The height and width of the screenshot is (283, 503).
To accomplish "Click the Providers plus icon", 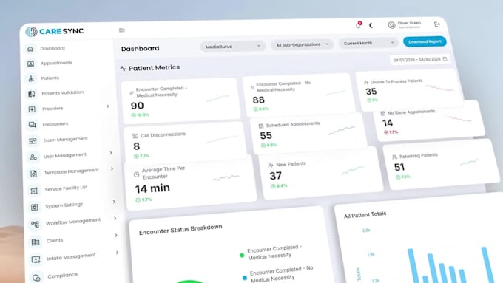I will coord(32,109).
